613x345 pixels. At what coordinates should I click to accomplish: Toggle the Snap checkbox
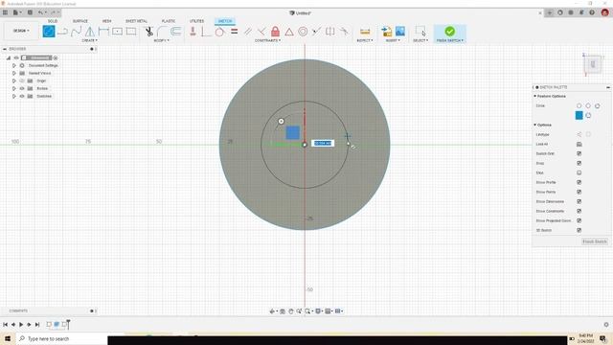coord(579,163)
